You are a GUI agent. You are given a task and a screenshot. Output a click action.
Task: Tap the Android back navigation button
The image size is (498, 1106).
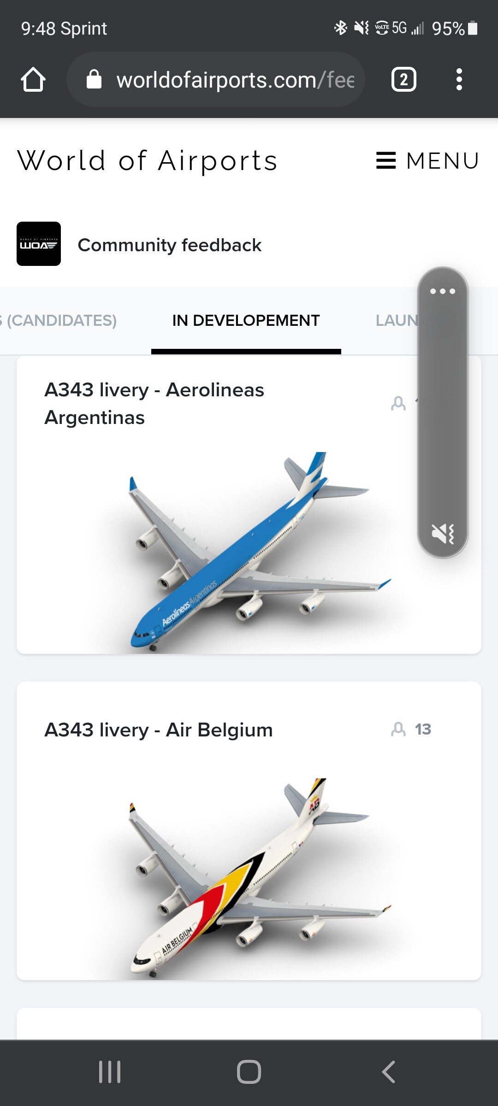388,1072
